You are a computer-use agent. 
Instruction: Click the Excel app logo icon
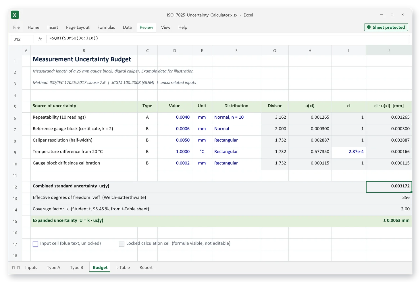pos(15,15)
